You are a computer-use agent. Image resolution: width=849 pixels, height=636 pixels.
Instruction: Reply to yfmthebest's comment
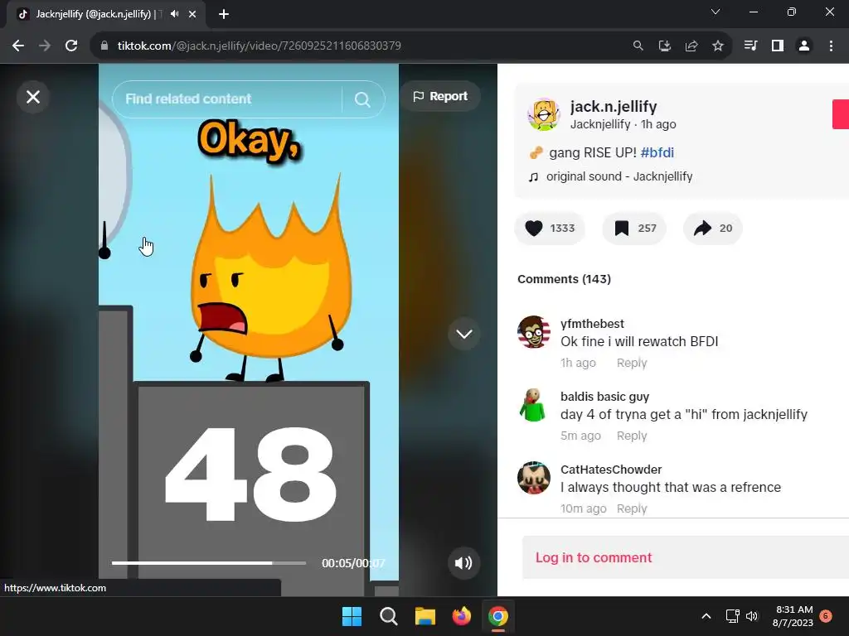pyautogui.click(x=632, y=363)
